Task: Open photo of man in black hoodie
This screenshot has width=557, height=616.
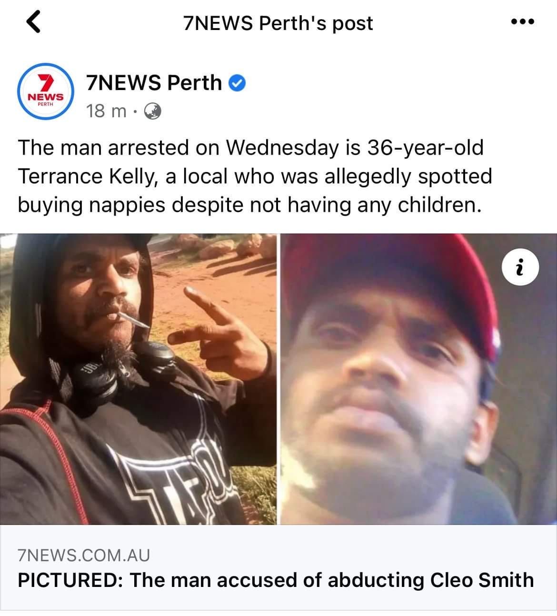Action: [138, 379]
